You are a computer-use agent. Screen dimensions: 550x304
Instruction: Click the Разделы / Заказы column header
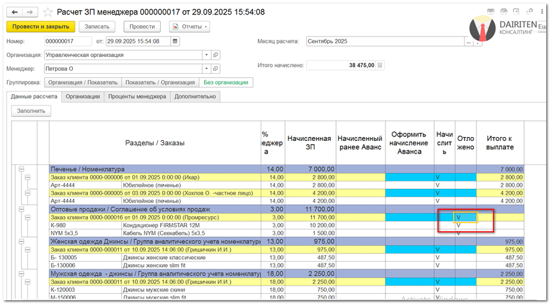155,143
